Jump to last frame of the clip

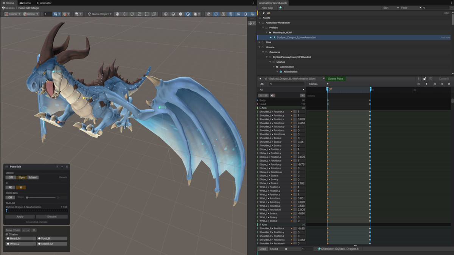pos(434,84)
